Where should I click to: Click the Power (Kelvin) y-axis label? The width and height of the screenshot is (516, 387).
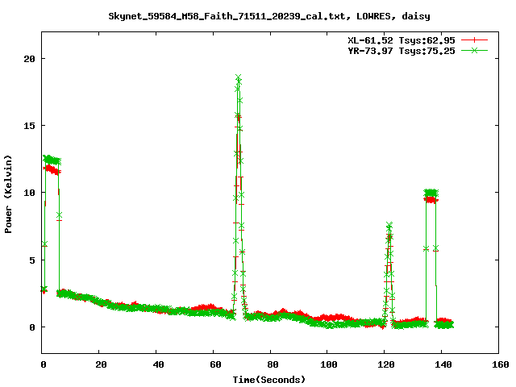[8, 193]
